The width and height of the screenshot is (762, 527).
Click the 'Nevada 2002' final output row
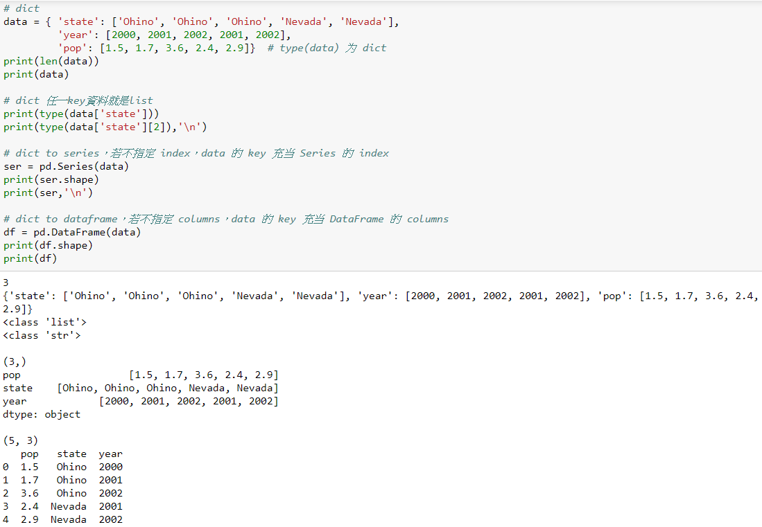click(x=62, y=519)
